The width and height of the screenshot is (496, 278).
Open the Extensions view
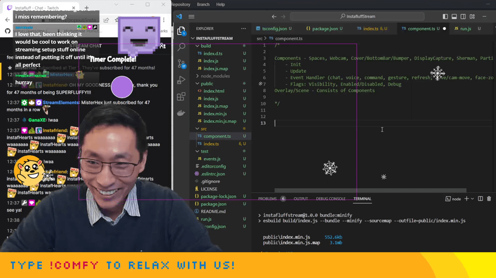[x=181, y=96]
